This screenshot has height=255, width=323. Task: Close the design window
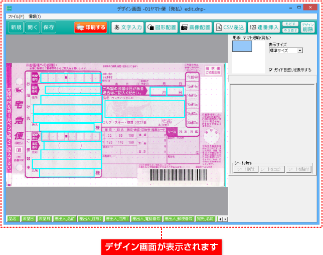310,8
